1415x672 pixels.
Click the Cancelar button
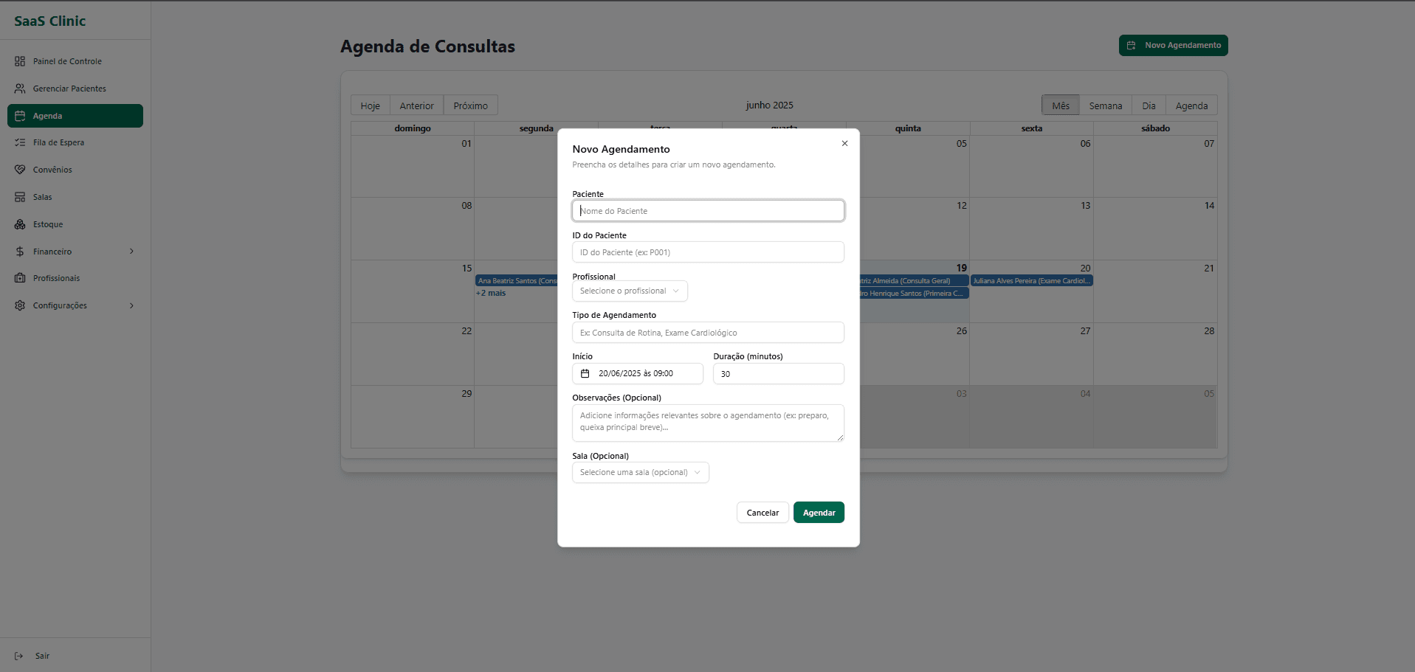[x=762, y=512]
